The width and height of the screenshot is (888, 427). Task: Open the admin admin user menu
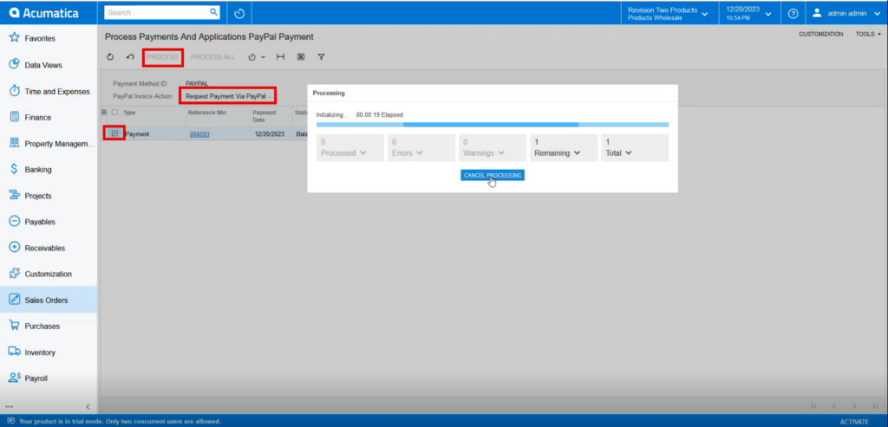click(846, 13)
